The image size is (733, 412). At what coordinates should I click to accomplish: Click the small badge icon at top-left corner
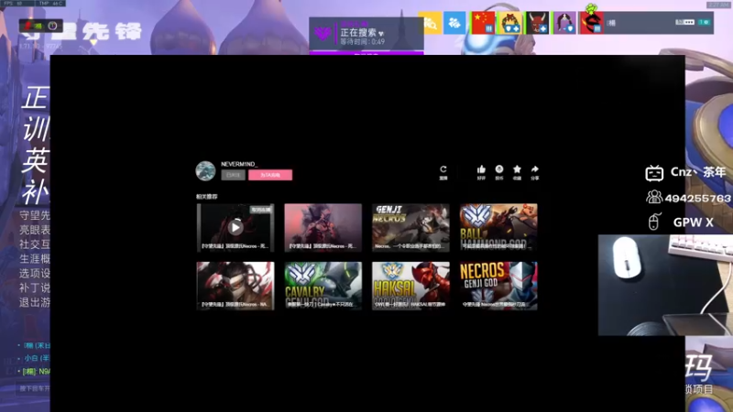(53, 26)
